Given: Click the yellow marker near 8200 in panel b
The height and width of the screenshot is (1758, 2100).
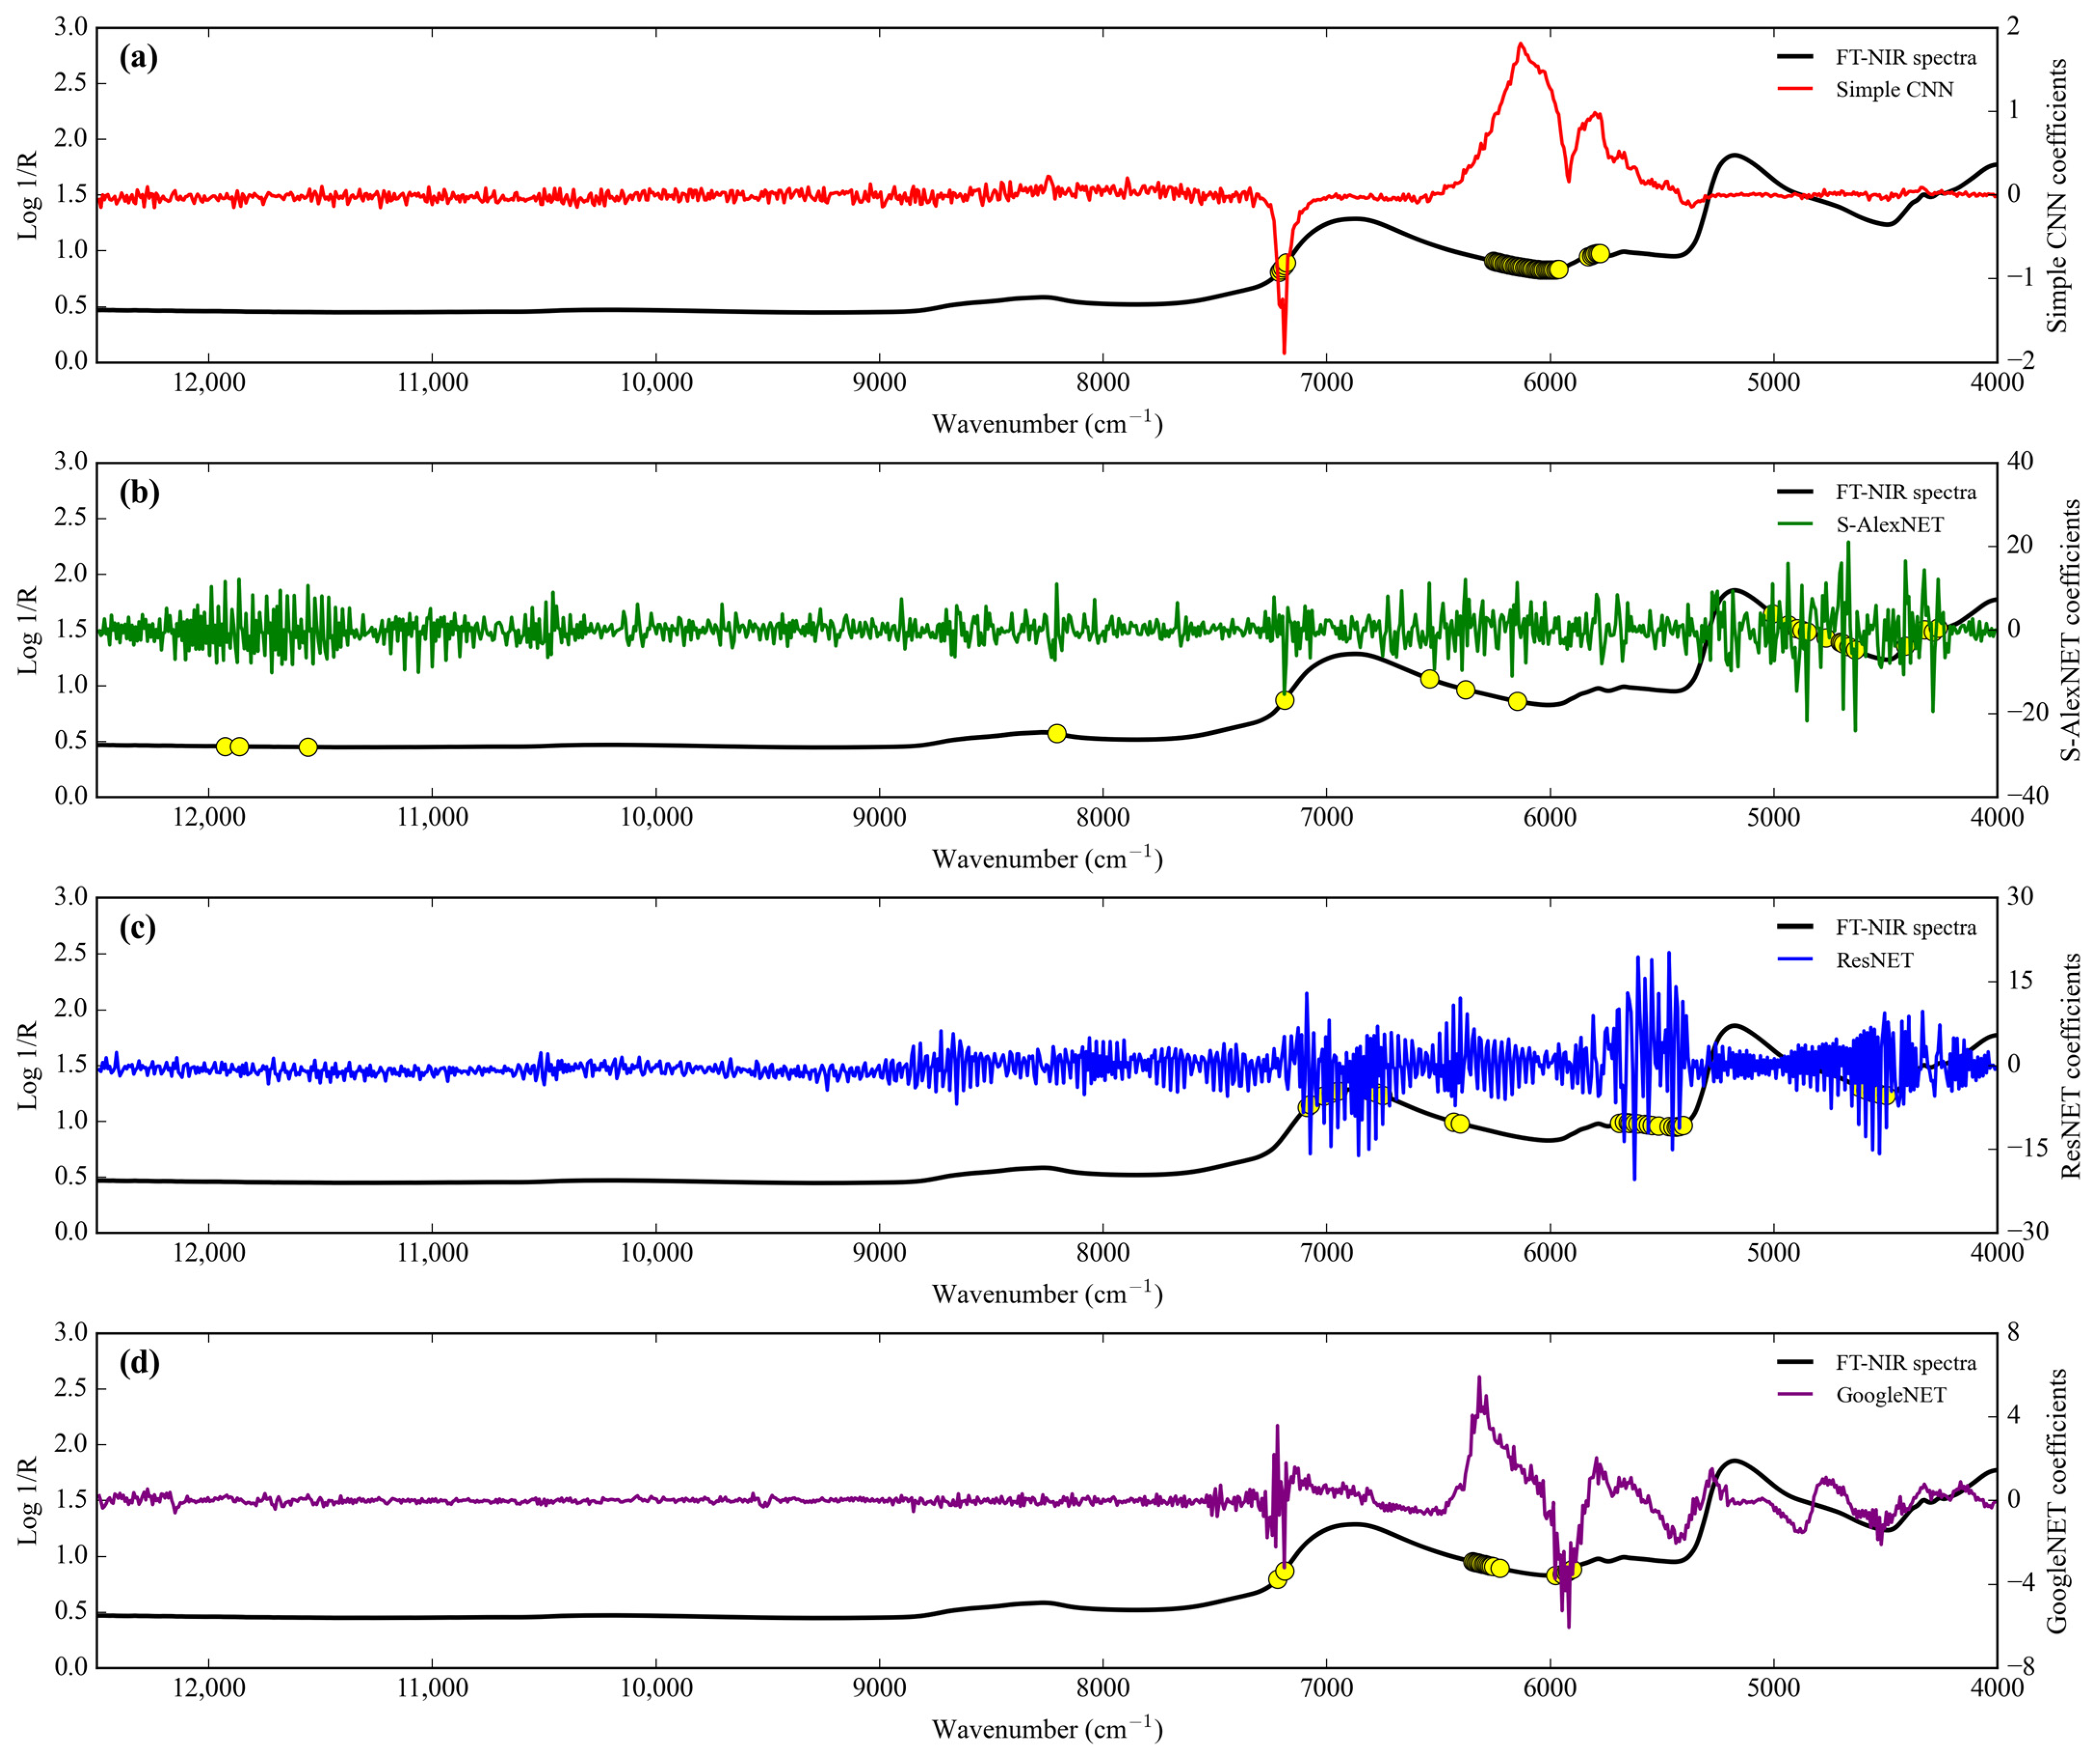Looking at the screenshot, I should [x=1057, y=733].
